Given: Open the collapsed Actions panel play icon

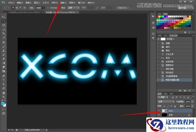Looking at the screenshot, I should tap(153, 16).
